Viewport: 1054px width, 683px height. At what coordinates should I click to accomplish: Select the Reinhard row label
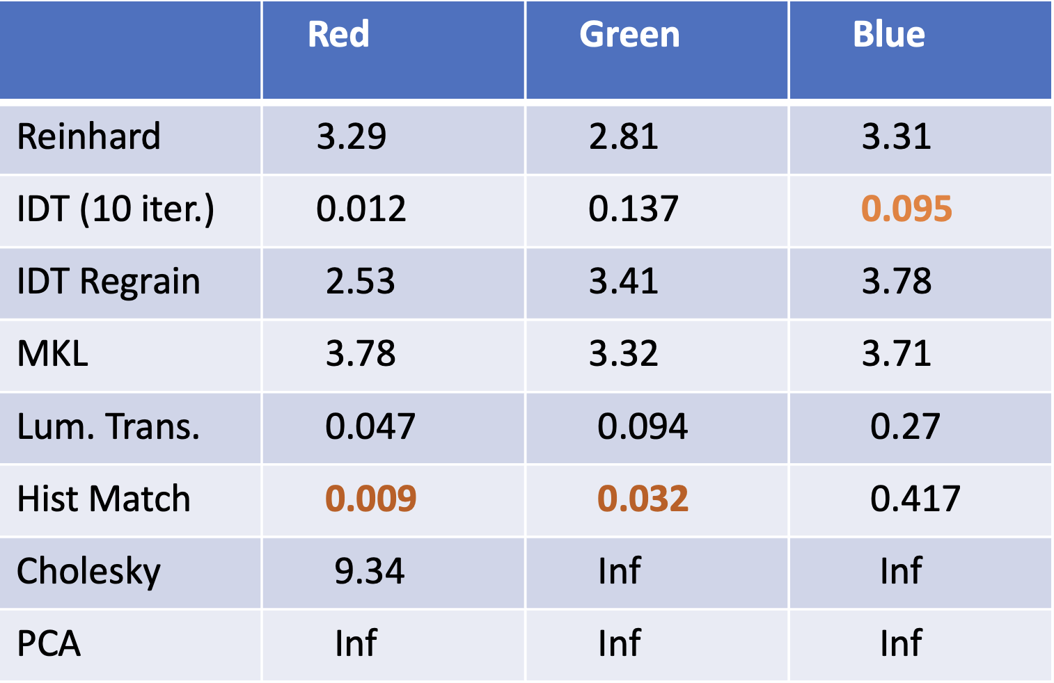(88, 136)
